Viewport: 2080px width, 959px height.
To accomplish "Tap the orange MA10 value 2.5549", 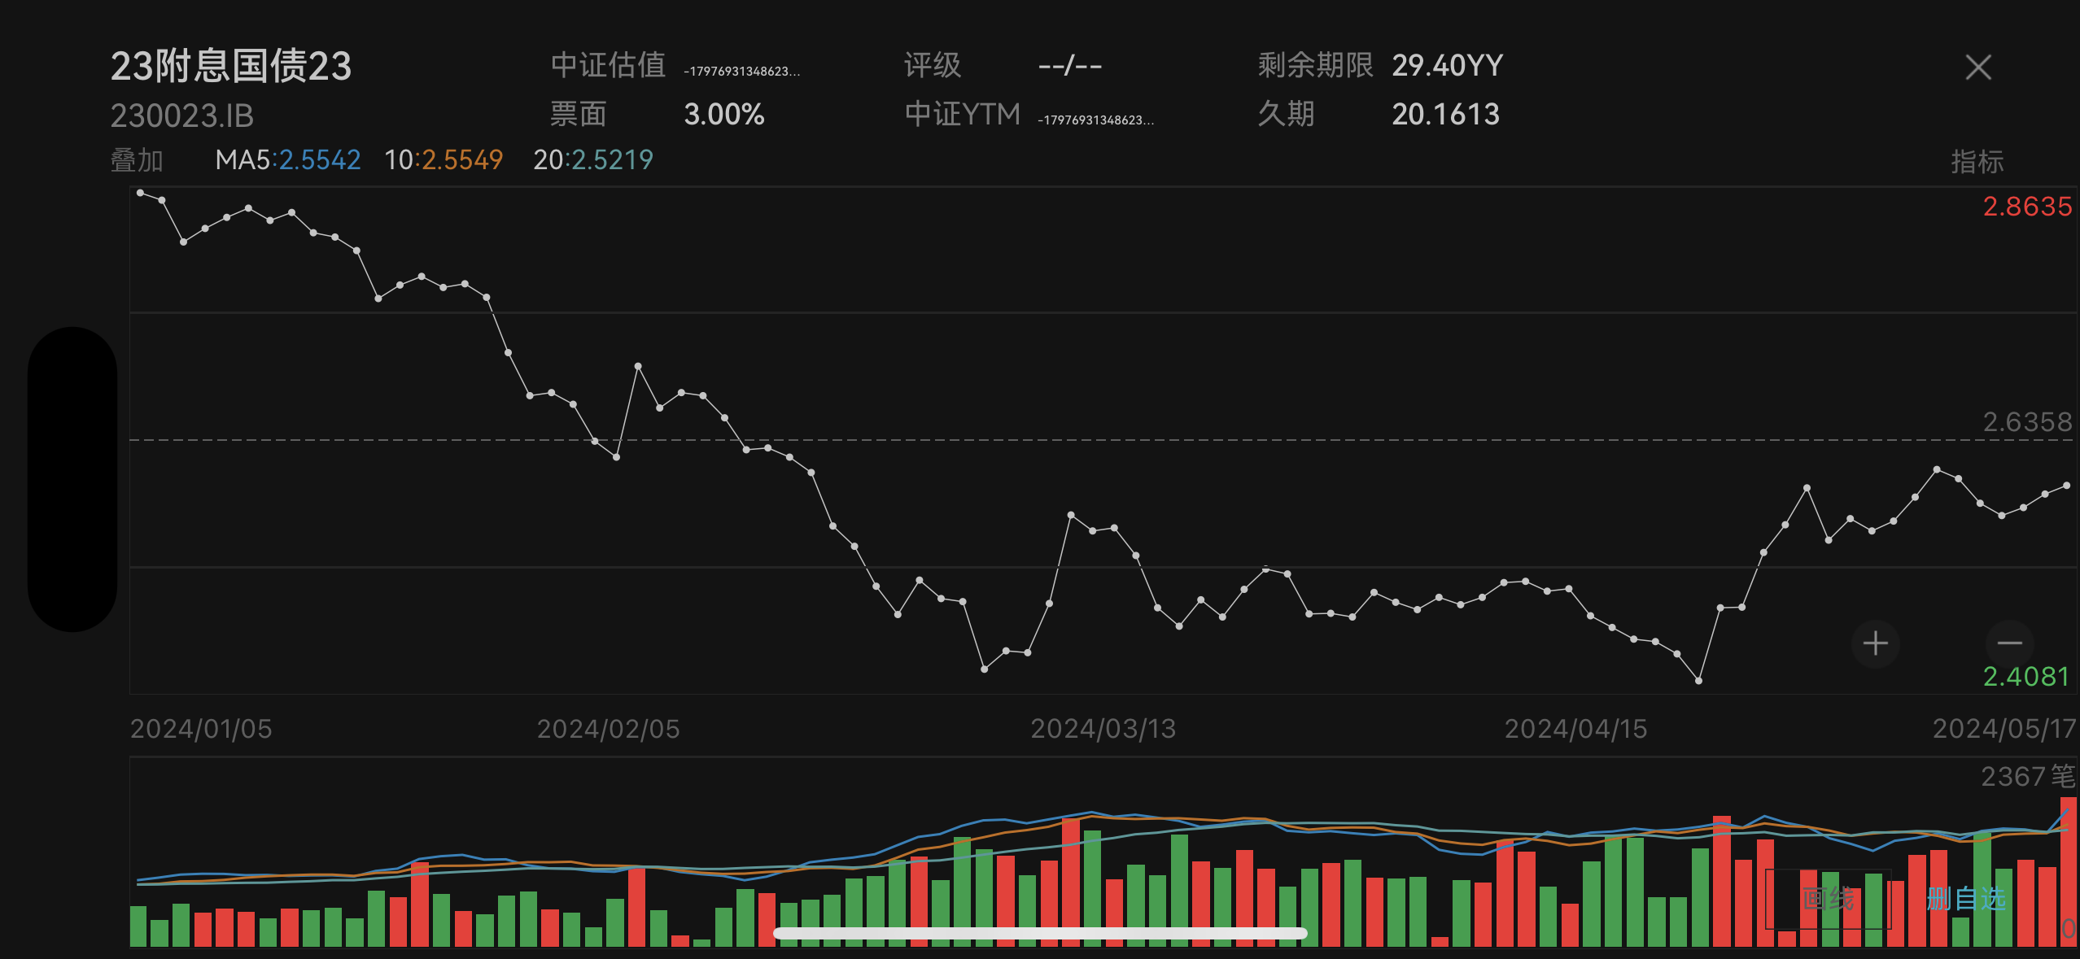I will click(462, 159).
